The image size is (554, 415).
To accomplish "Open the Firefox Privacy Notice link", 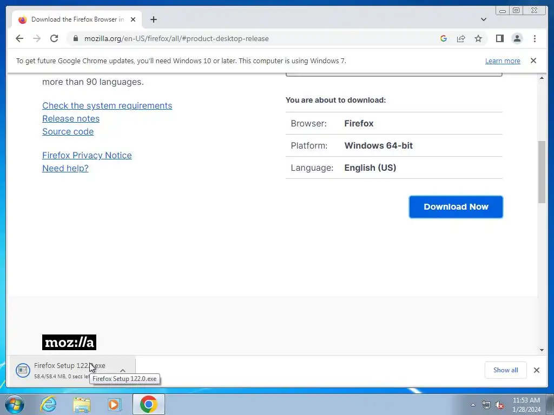I will (x=87, y=155).
